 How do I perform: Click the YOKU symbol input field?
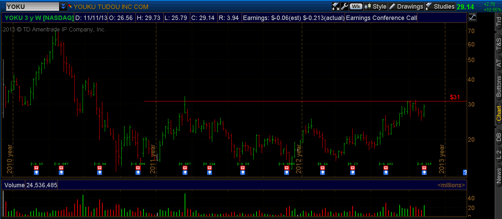(x=32, y=6)
